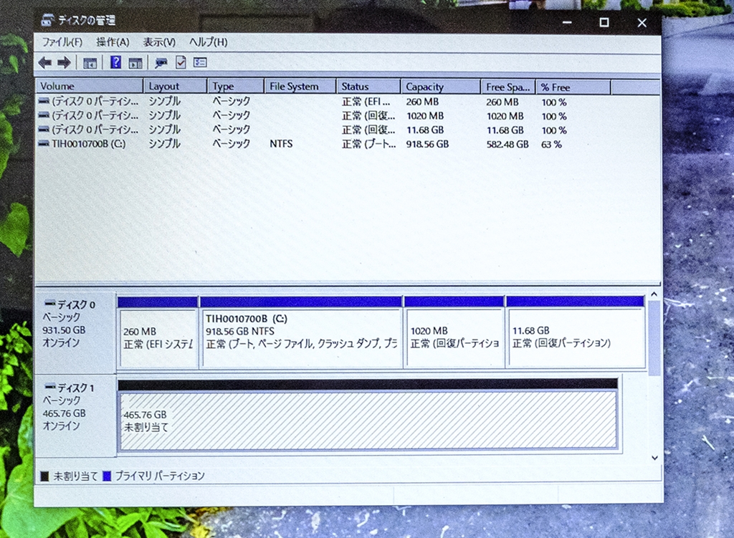Minimize the Disk Management window

click(x=567, y=22)
